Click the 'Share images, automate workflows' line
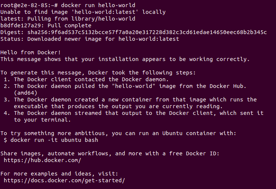Screen dimensions: 276x189 [110, 154]
